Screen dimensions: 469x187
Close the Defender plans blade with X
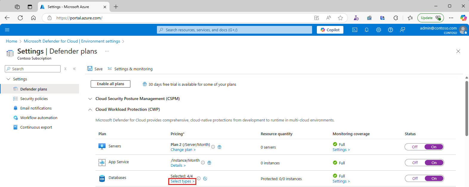point(458,51)
